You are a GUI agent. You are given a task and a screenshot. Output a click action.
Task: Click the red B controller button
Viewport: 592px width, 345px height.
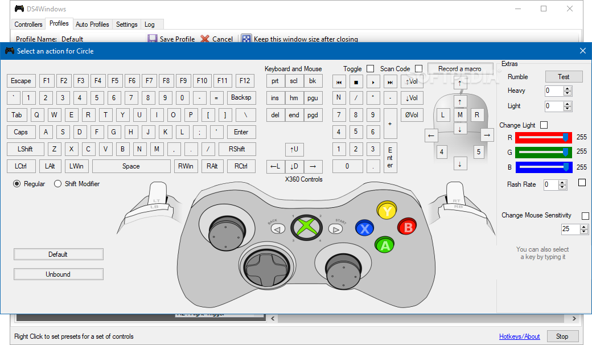pyautogui.click(x=408, y=227)
